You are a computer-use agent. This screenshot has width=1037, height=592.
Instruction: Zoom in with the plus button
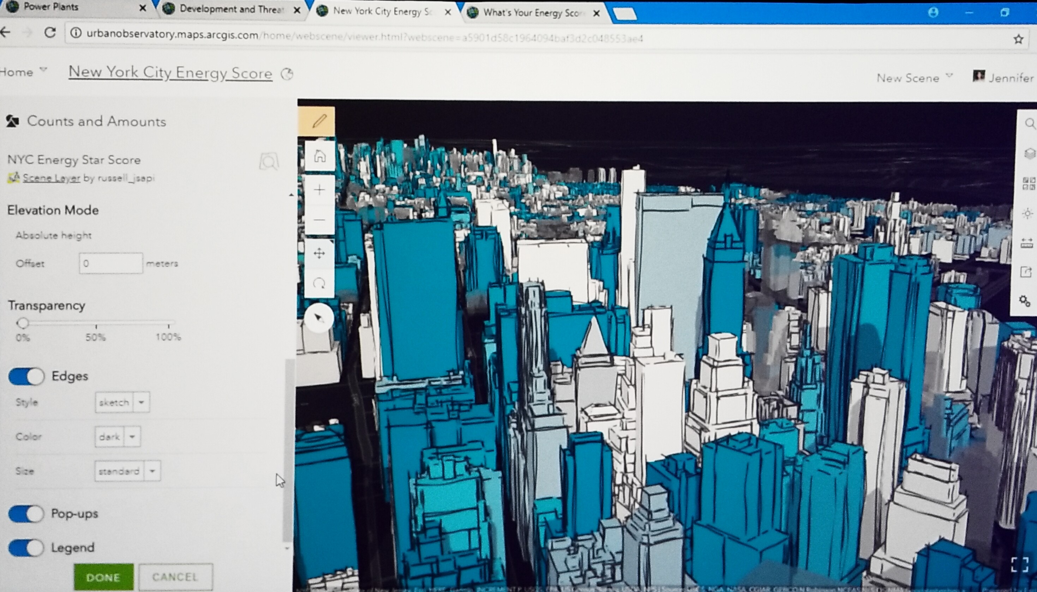point(320,190)
